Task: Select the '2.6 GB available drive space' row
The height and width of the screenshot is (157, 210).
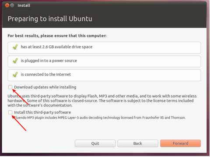Action: [x=104, y=48]
